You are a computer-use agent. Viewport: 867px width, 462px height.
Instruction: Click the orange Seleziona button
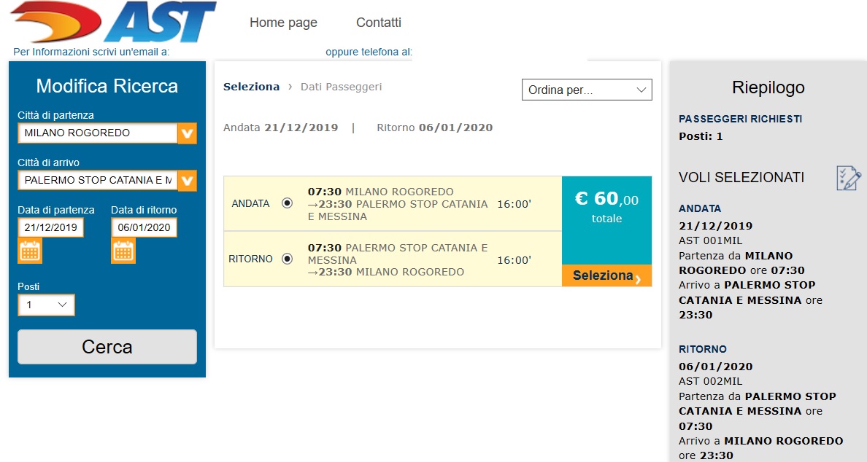(606, 275)
